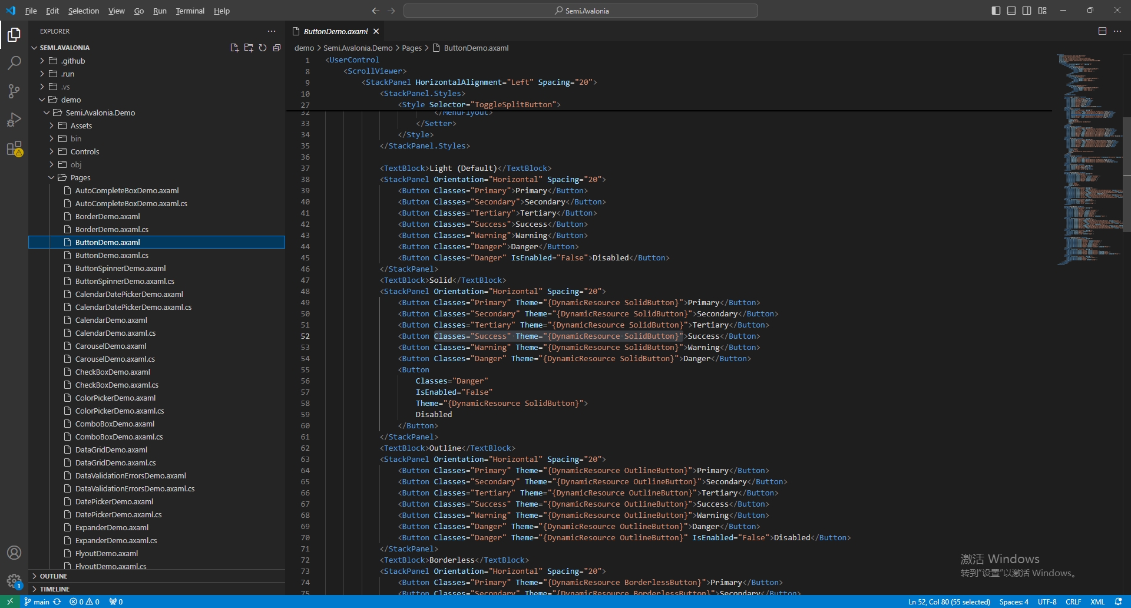Open the Terminal menu
Screen dimensions: 1131x608
pos(190,11)
